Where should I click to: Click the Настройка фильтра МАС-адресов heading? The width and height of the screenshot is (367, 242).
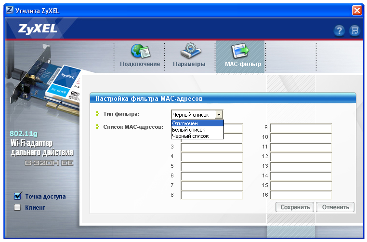[x=149, y=99]
